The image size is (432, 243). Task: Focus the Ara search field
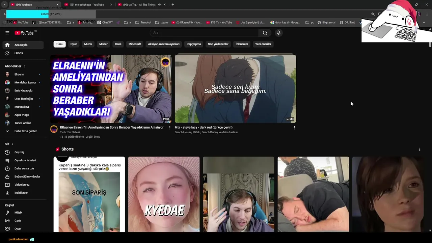[204, 33]
